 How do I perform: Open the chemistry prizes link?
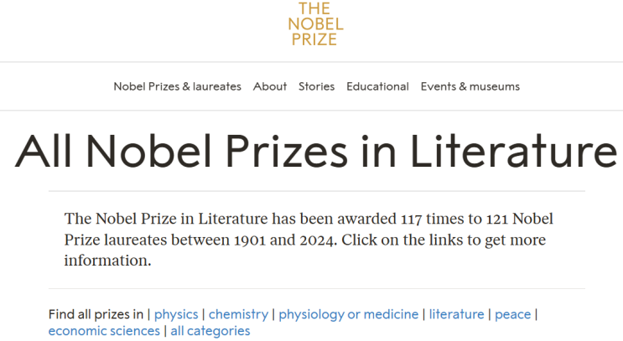(238, 314)
